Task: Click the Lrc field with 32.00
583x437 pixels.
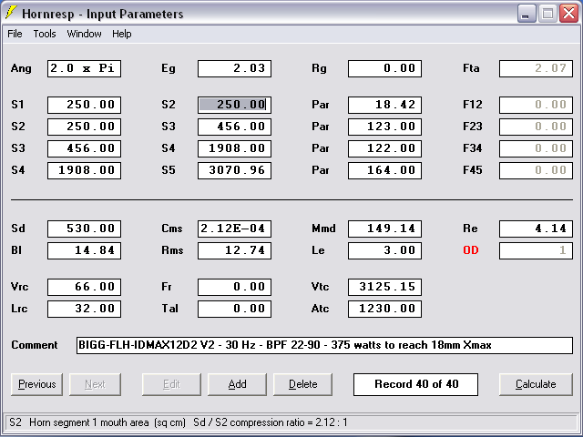Action: [x=84, y=310]
